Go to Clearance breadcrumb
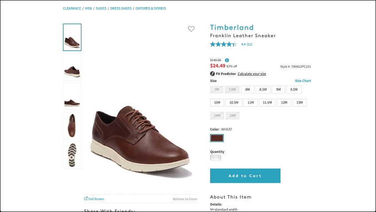376x212 pixels. pyautogui.click(x=72, y=8)
